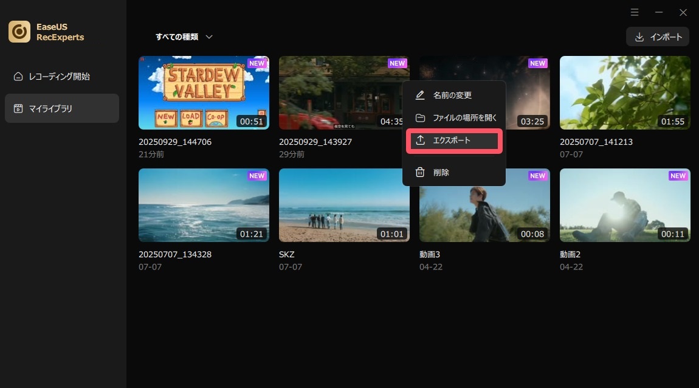Click the library icon beside マイライブラリ
This screenshot has width=699, height=388.
point(18,109)
